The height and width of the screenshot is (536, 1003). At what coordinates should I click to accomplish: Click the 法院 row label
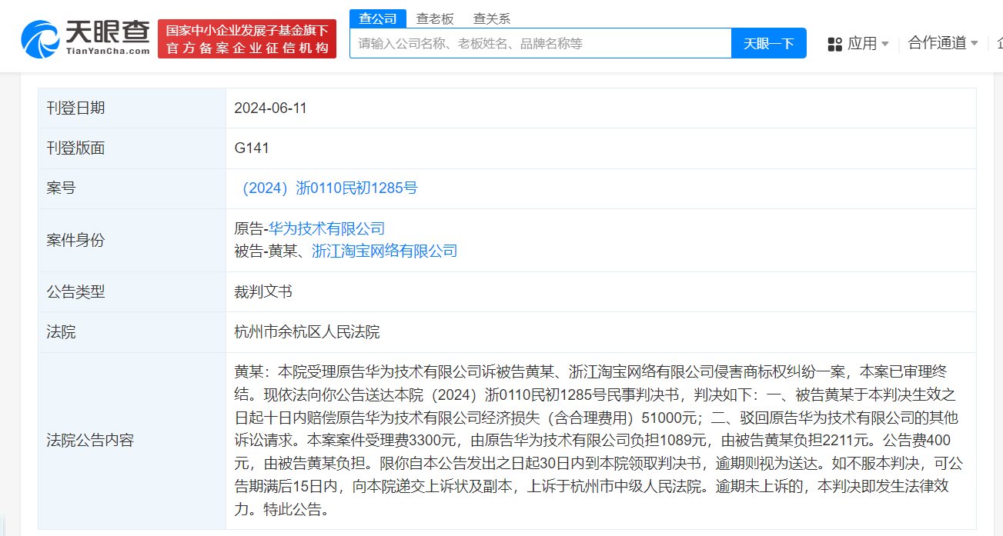click(62, 332)
